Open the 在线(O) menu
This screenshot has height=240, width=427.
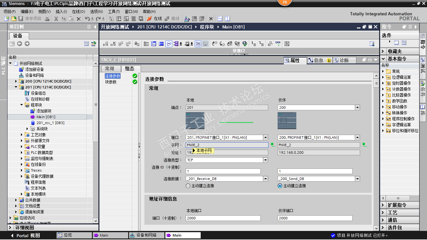point(78,12)
